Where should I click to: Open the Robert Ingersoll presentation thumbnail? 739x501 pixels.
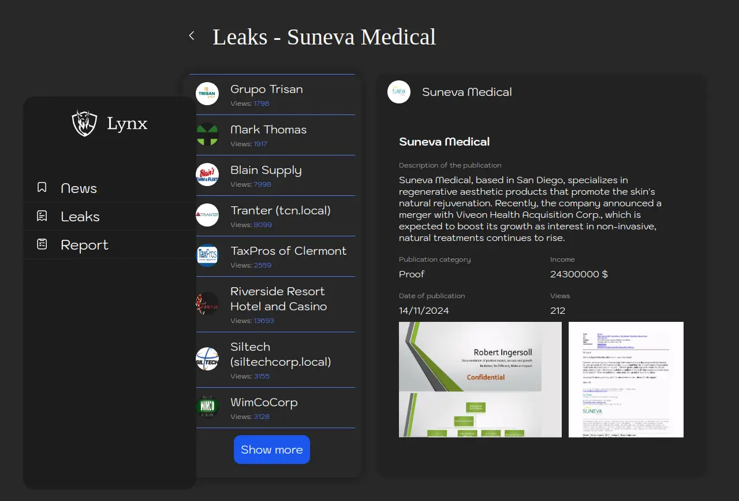(x=480, y=379)
